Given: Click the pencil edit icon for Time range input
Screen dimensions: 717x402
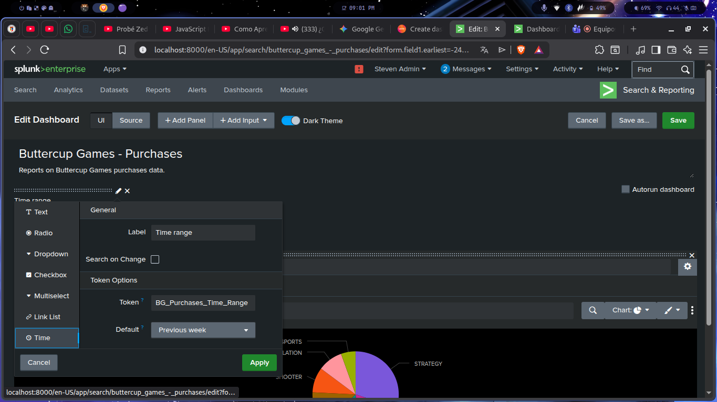Looking at the screenshot, I should [x=118, y=191].
